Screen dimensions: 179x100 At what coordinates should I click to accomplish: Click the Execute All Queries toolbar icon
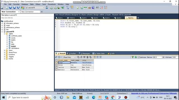(15, 7)
